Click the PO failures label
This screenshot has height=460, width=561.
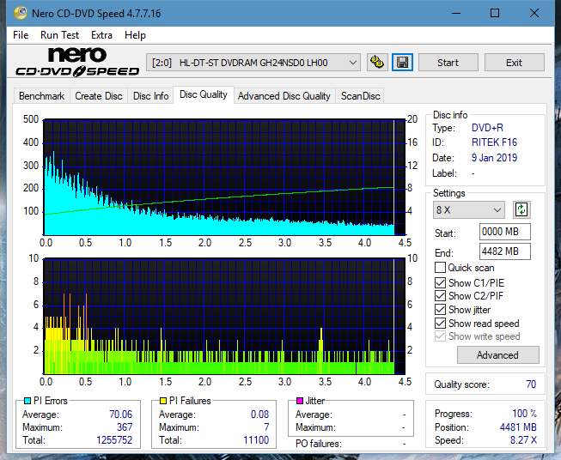[x=319, y=444]
